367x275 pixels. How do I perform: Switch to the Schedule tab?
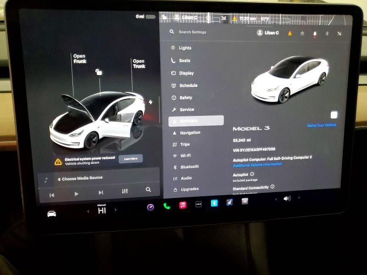coord(172,85)
